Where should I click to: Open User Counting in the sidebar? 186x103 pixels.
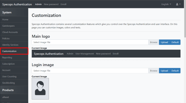[14, 76]
